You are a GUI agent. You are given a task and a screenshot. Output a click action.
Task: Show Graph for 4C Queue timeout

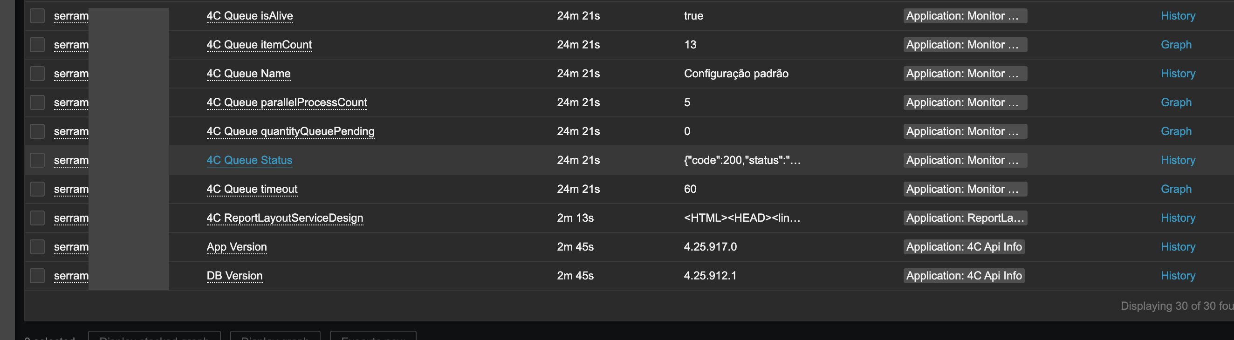[x=1176, y=189]
